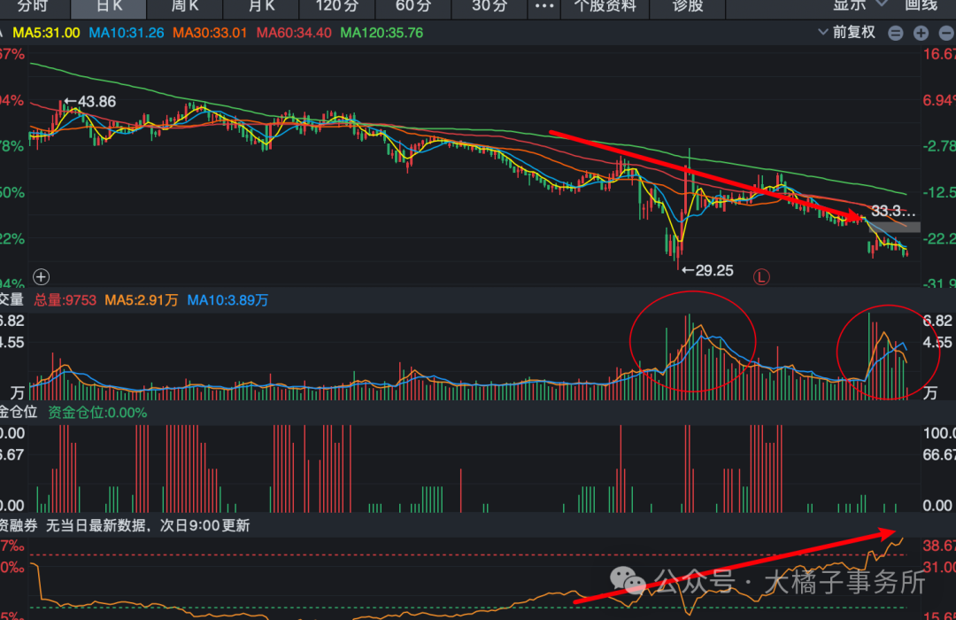This screenshot has height=620, width=956.
Task: Click the MA10:31.26 indicator label
Action: (127, 33)
